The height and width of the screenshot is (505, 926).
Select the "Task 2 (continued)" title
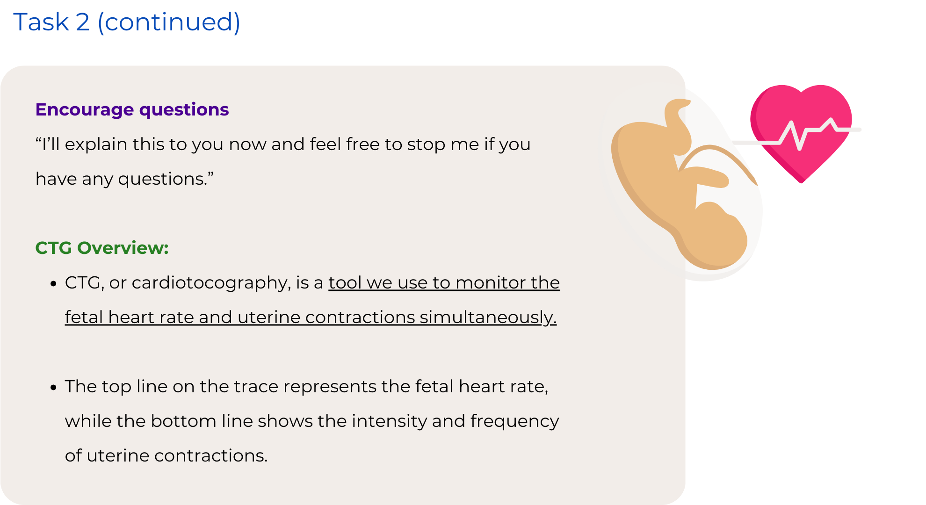(x=127, y=22)
